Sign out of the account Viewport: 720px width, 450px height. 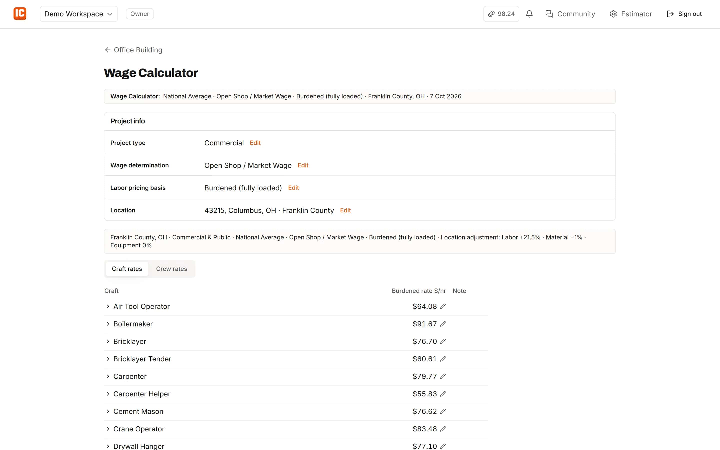pos(684,14)
